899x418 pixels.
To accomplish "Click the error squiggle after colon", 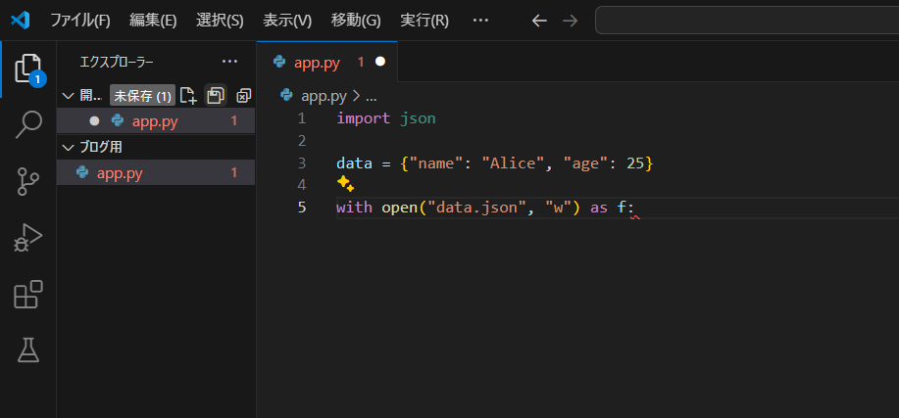I will [x=634, y=216].
